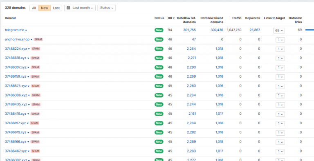Click ref. domains value 2,260
Screen dimensions: 314x161
191,86
